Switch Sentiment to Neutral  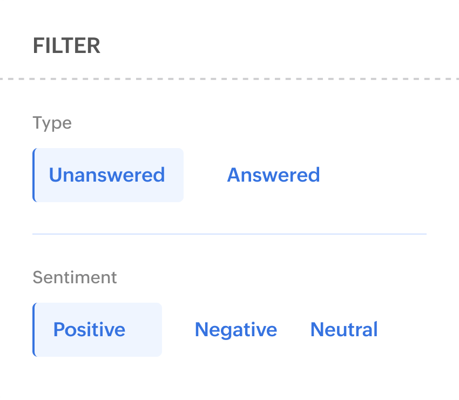click(344, 330)
